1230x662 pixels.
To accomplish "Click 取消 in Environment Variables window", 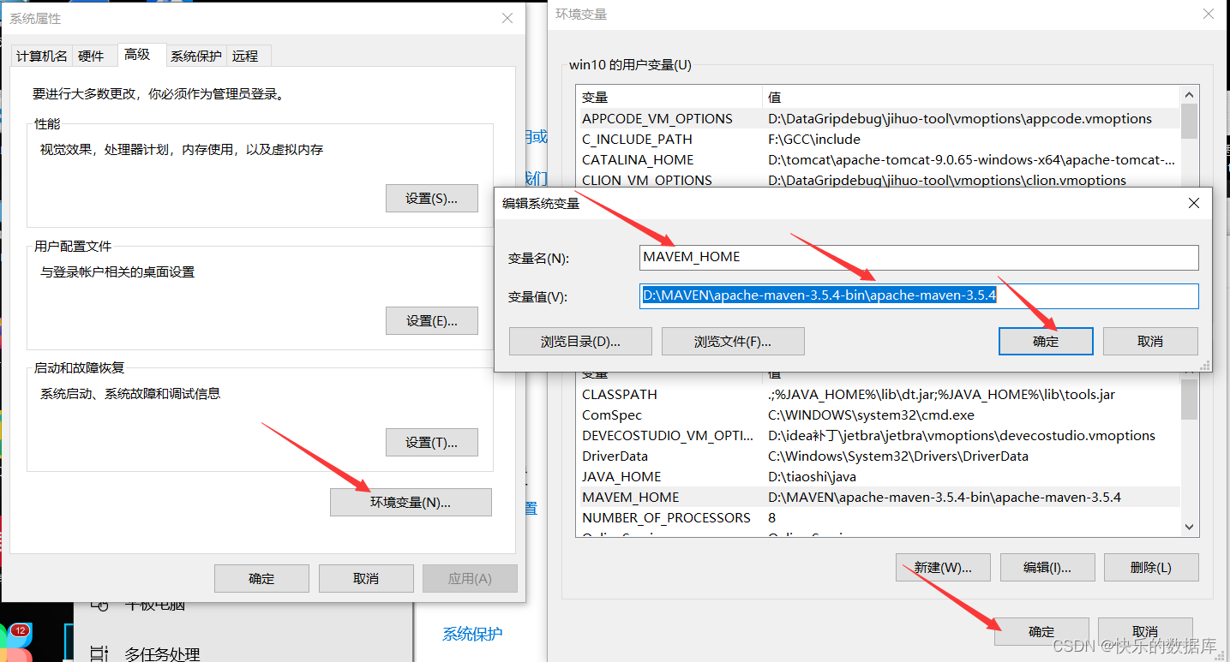I will point(1145,631).
